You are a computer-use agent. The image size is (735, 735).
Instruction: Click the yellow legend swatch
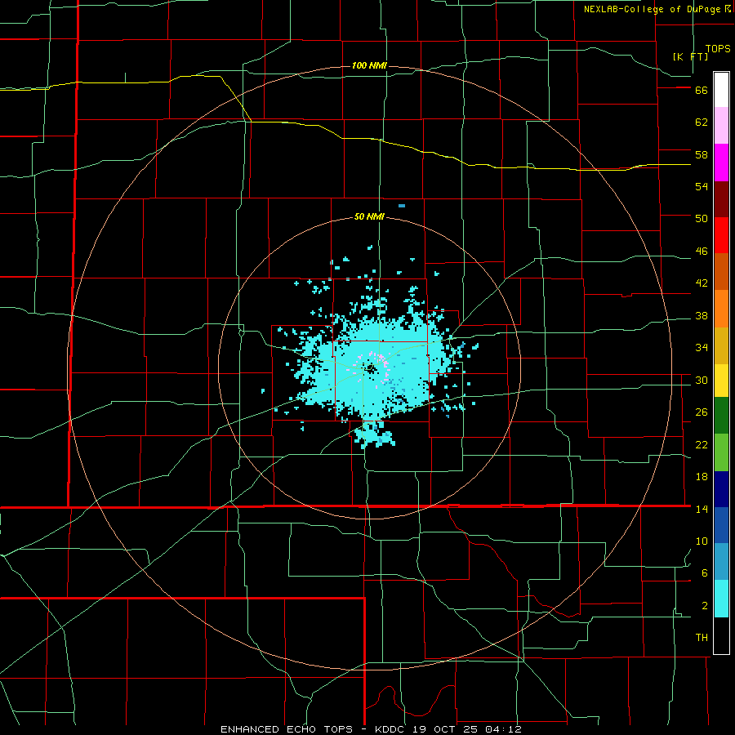coord(721,381)
